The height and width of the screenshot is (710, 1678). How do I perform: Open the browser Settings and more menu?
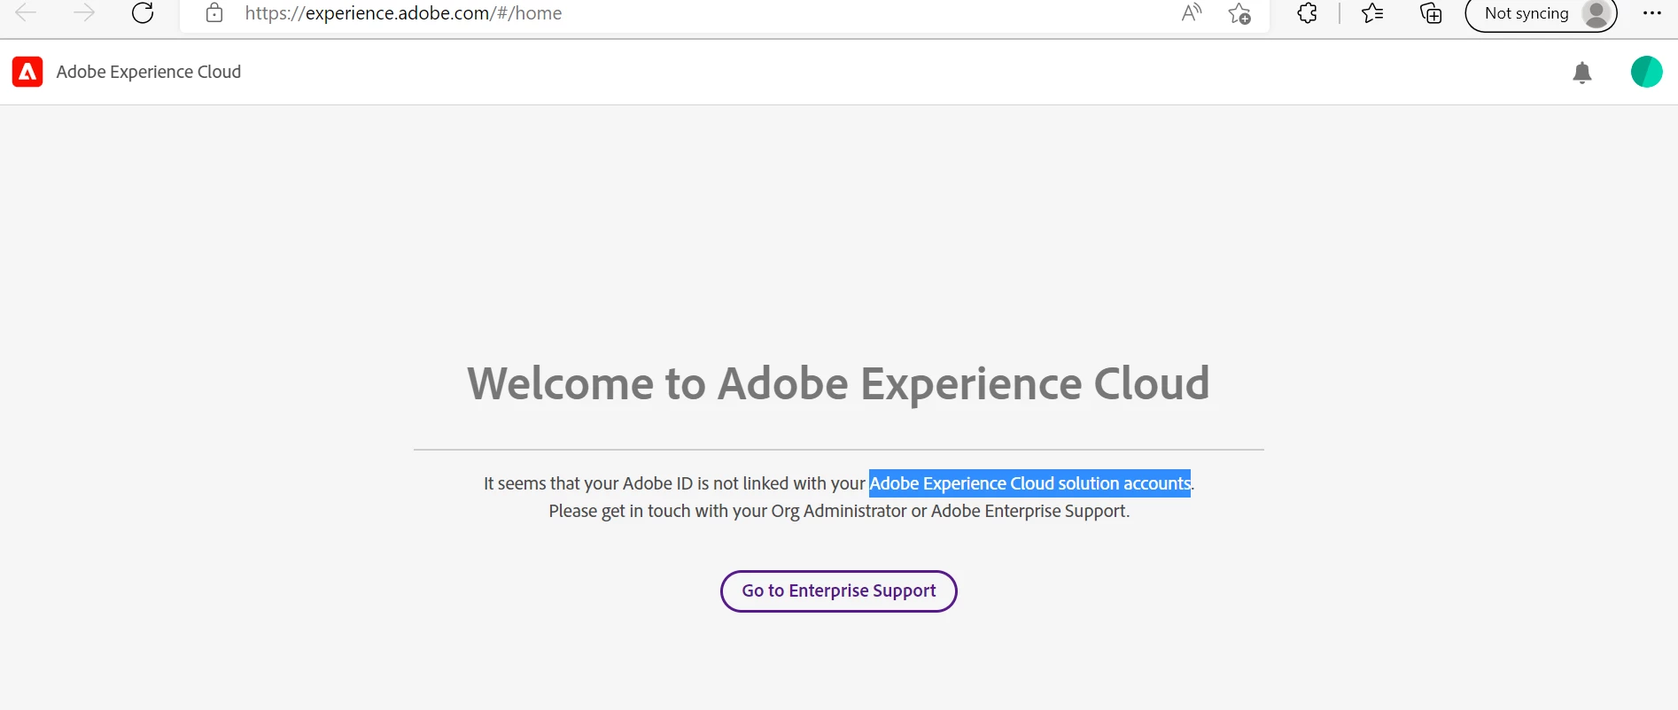point(1651,13)
